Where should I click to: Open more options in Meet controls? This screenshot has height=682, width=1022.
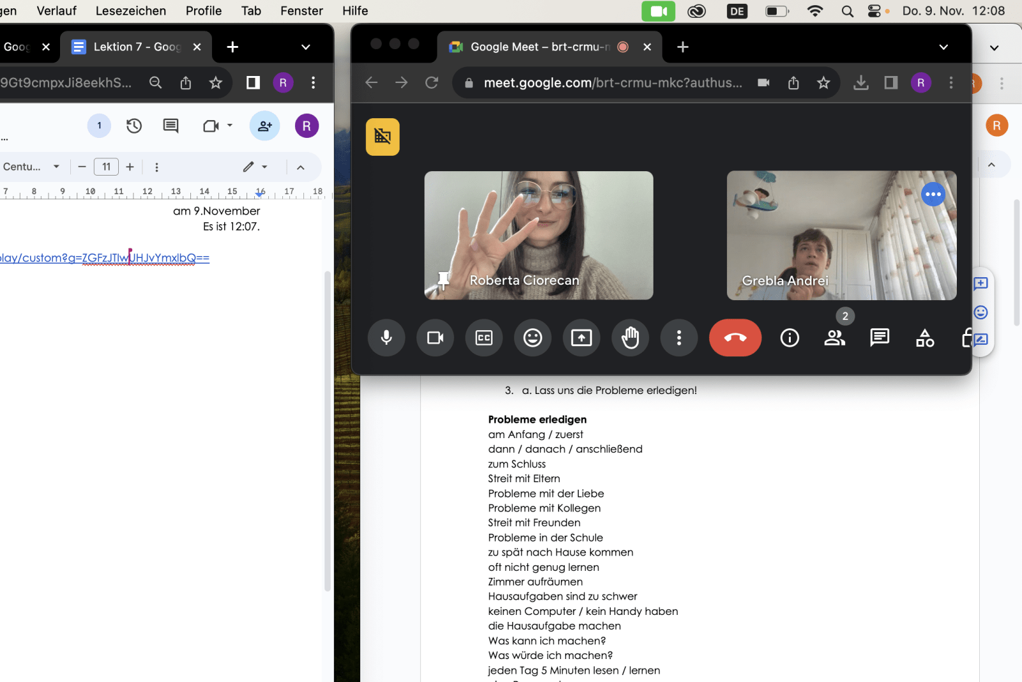pyautogui.click(x=679, y=337)
